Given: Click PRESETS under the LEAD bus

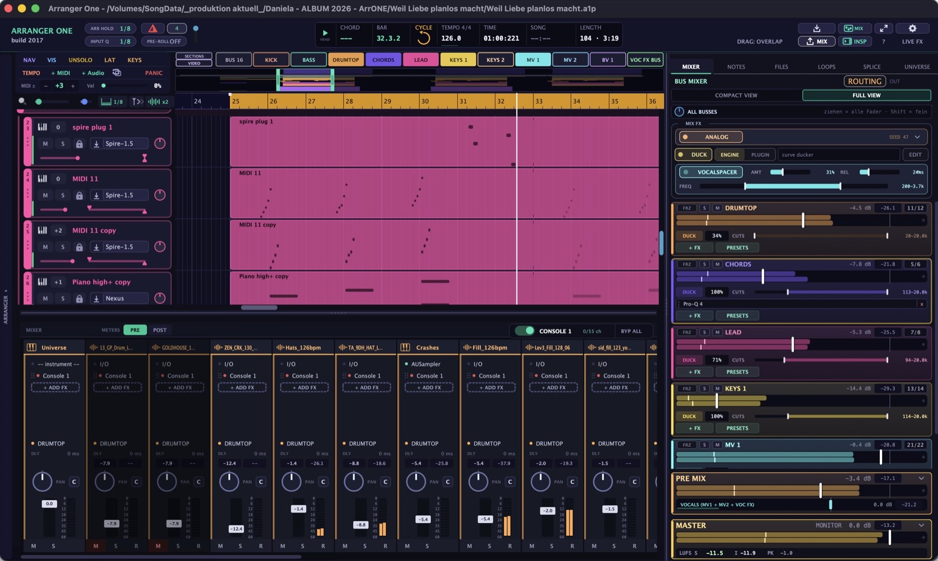Looking at the screenshot, I should click(x=737, y=372).
